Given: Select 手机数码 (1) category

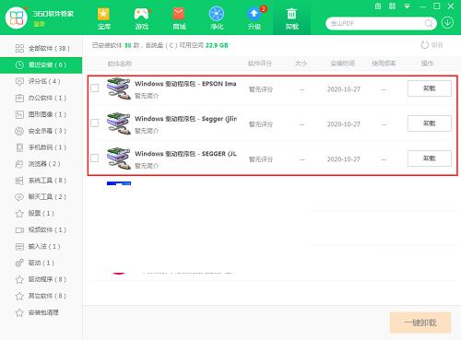Looking at the screenshot, I should click(x=41, y=147).
